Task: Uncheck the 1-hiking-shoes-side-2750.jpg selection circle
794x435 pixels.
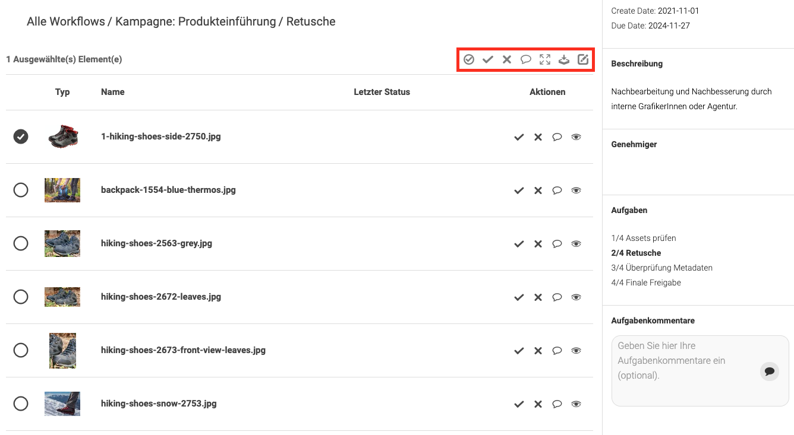Action: click(21, 136)
